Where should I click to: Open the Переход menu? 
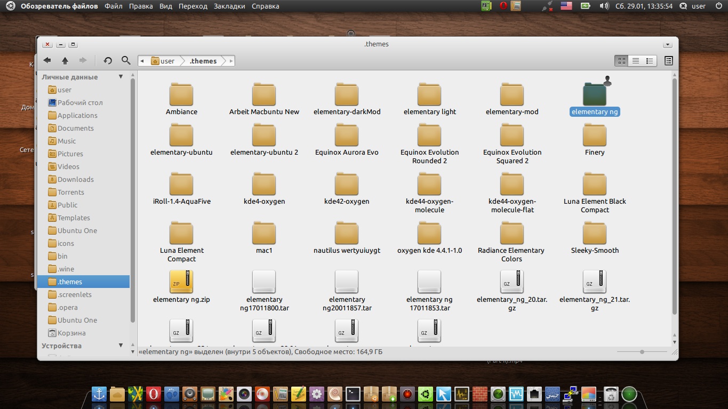[x=193, y=6]
